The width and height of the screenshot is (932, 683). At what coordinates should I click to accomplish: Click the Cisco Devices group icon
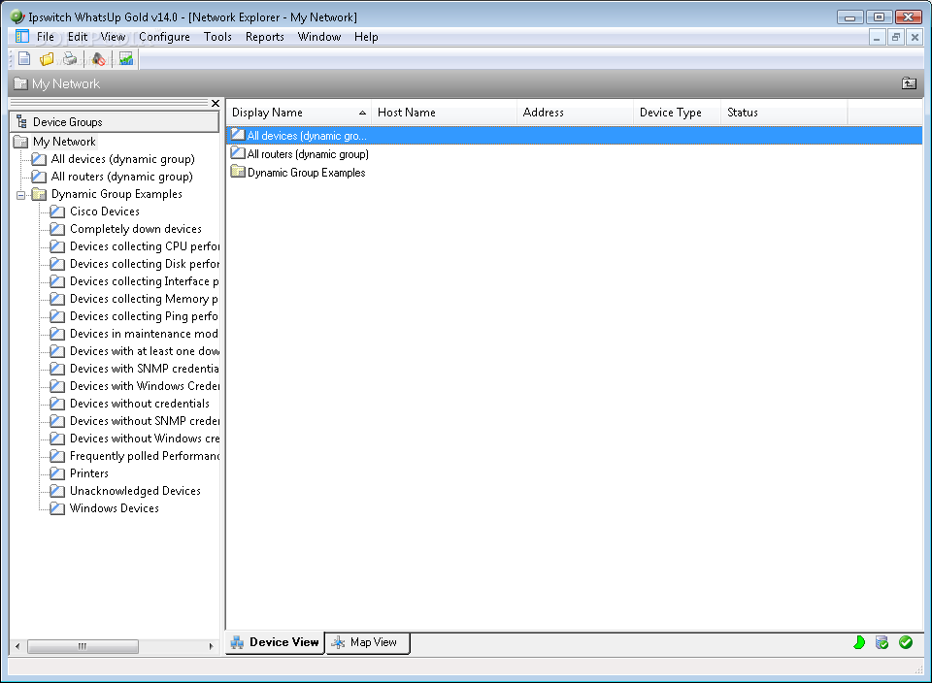57,211
